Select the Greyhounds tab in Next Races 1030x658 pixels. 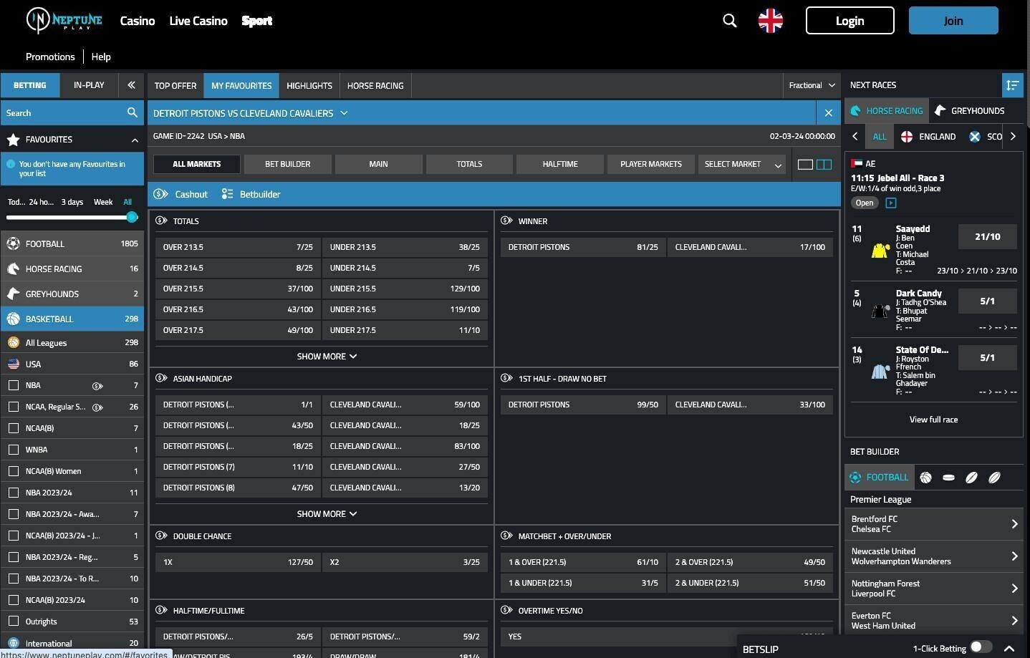point(970,111)
